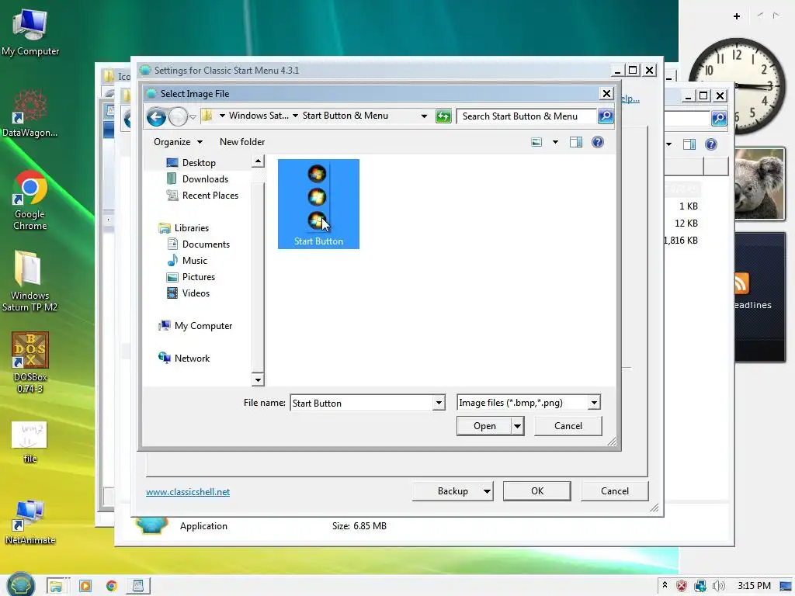Click the forward arrow in Select Image File

[x=178, y=117]
